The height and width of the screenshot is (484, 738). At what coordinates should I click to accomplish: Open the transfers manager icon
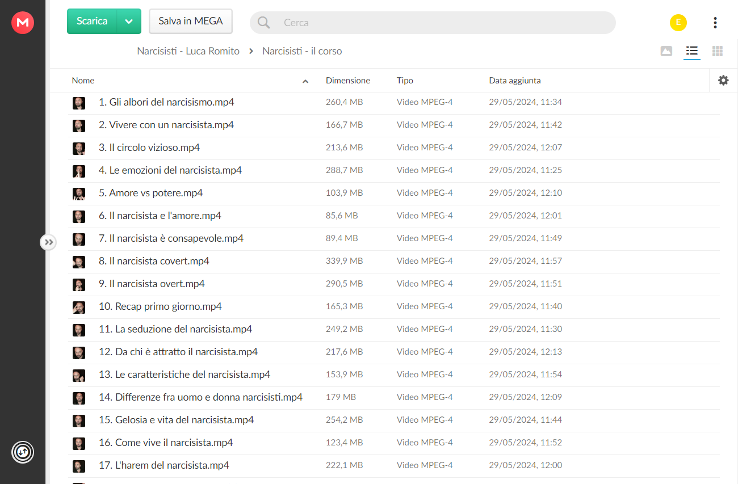coord(23,452)
